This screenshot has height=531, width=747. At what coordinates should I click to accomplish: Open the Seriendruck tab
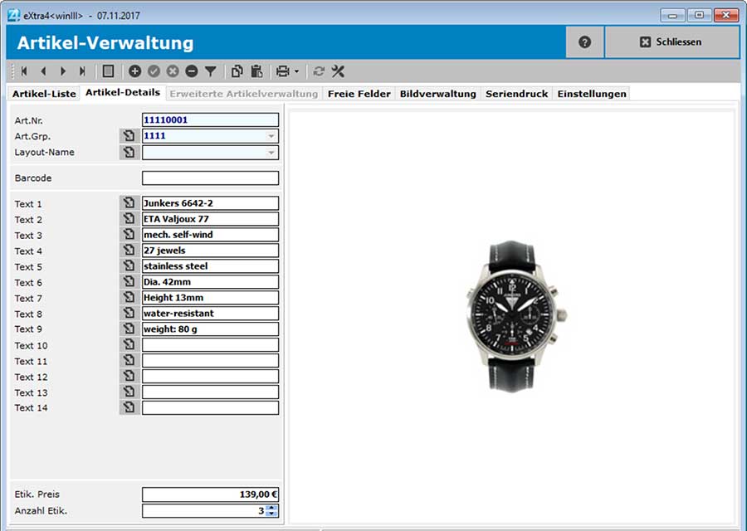[x=516, y=94]
